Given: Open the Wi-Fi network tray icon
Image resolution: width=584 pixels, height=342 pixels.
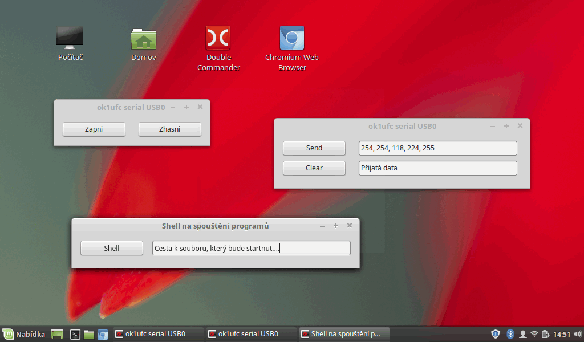Looking at the screenshot, I should [534, 334].
